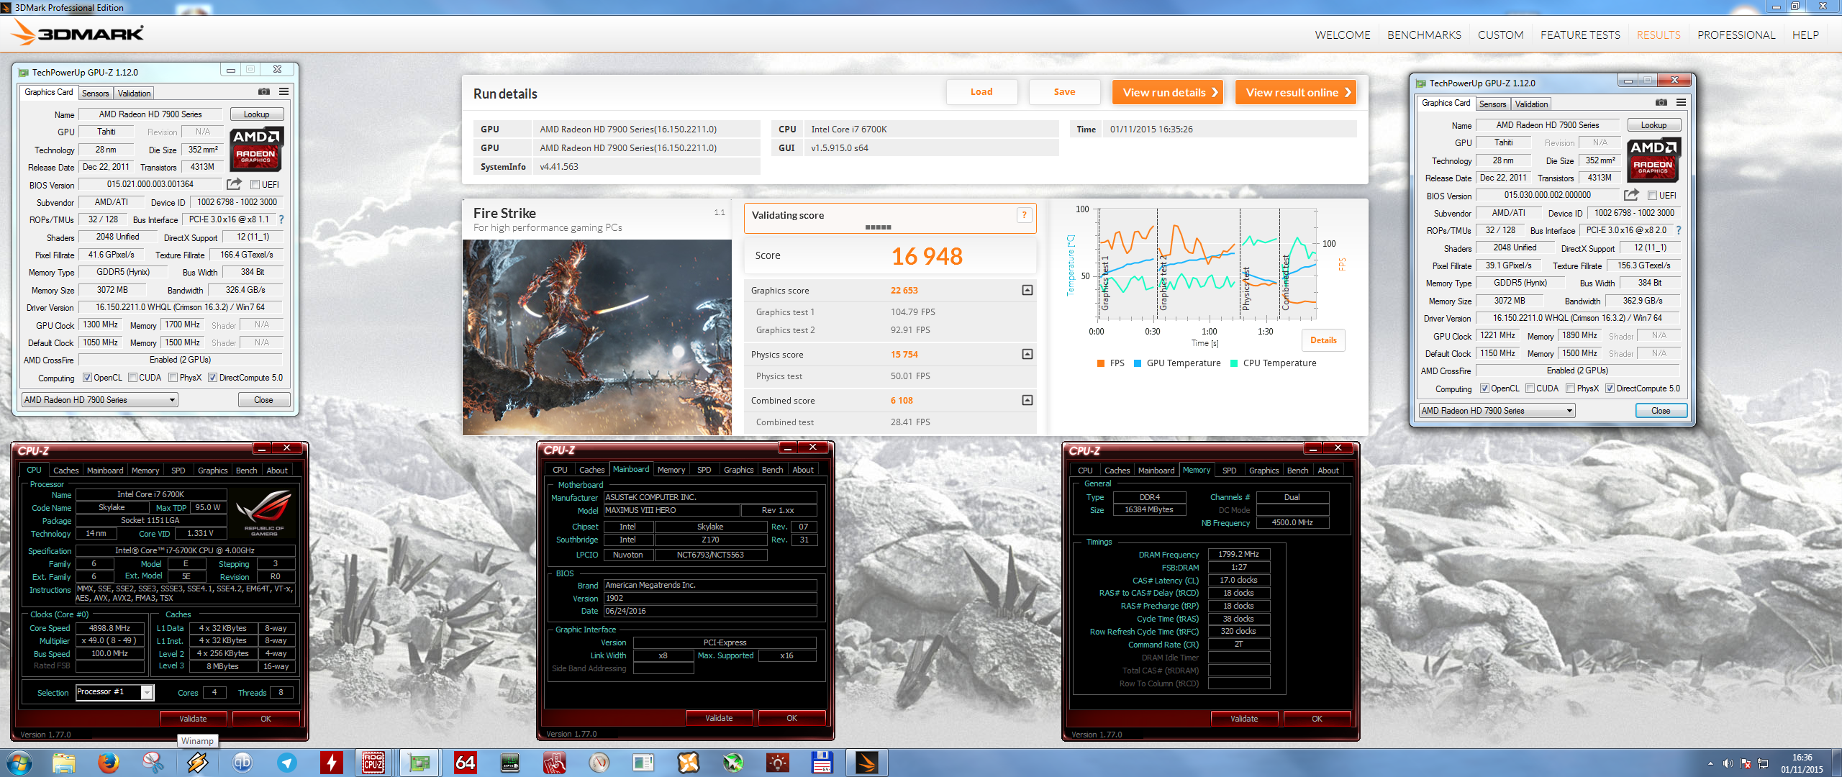Click Validate button in Memory CPU-Z window
This screenshot has width=1842, height=777.
(x=1244, y=719)
